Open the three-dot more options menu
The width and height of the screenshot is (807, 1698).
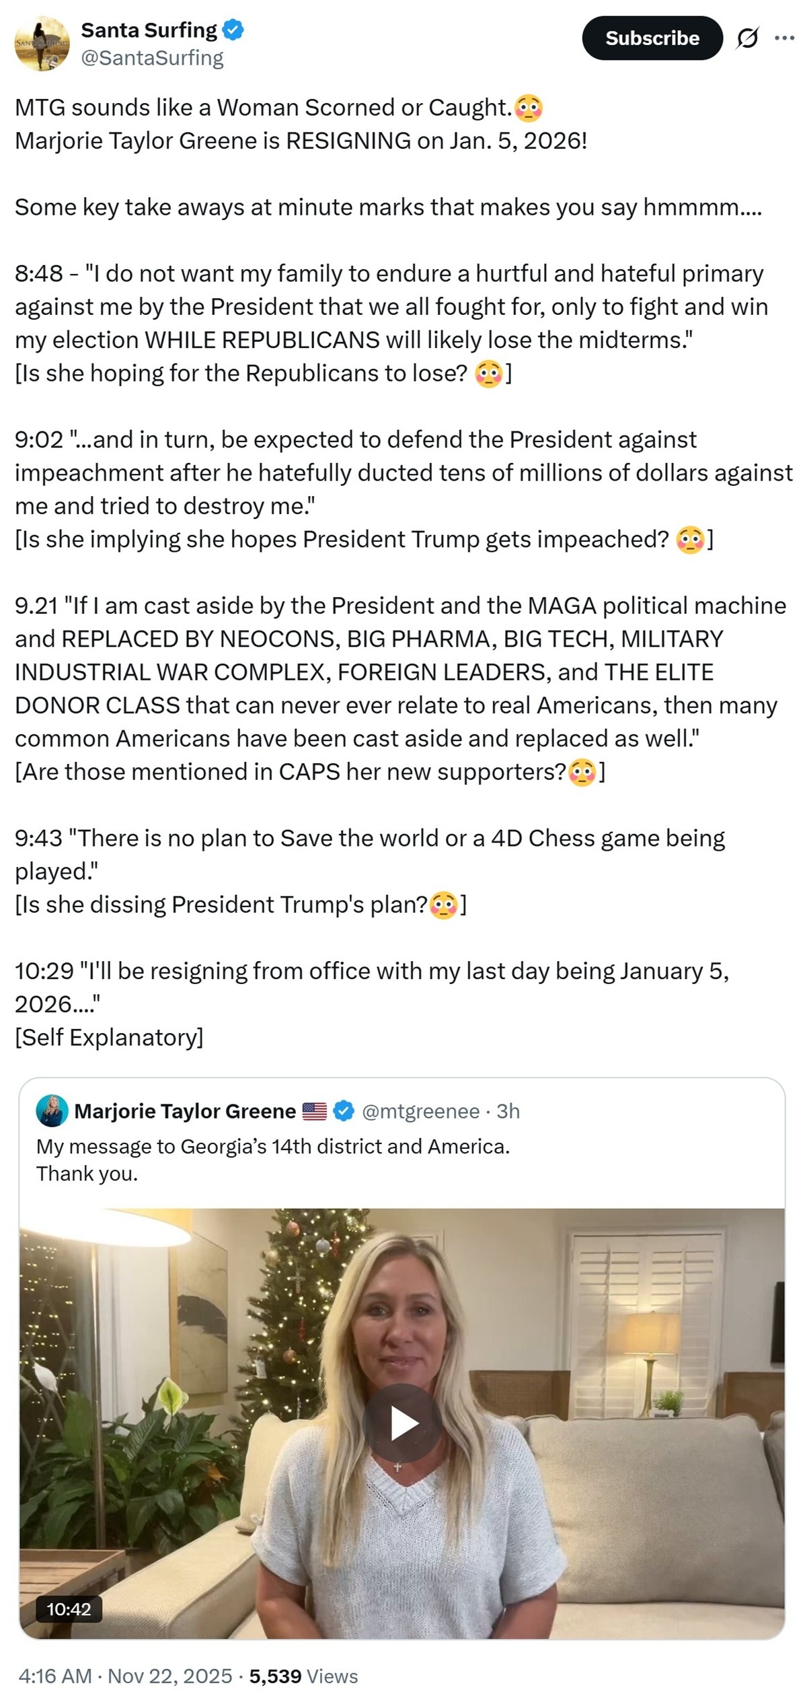click(784, 38)
